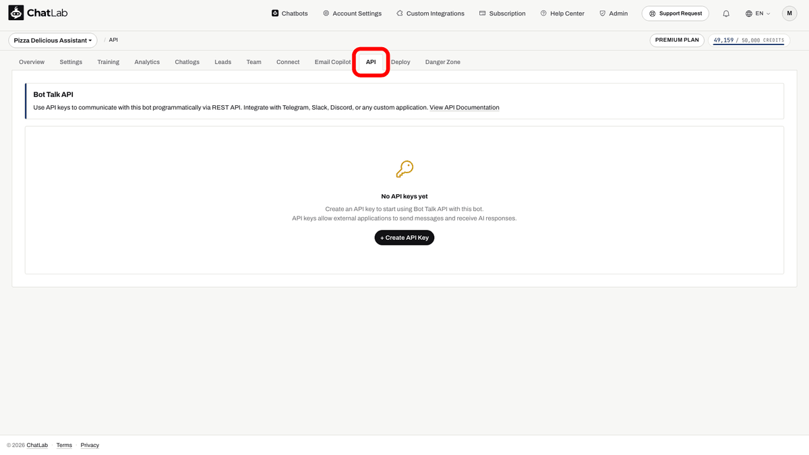This screenshot has width=809, height=455.
Task: Click the Custom Integrations icon
Action: [400, 13]
